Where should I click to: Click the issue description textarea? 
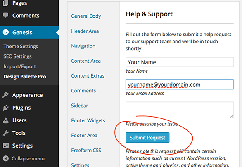(x=180, y=110)
